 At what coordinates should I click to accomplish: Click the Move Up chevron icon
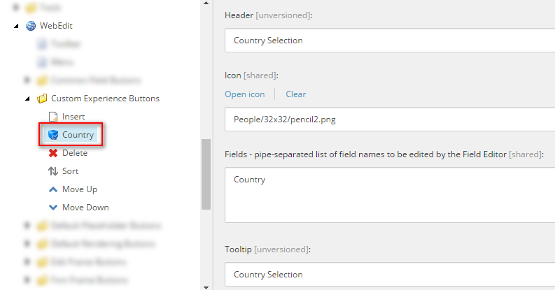coord(53,189)
